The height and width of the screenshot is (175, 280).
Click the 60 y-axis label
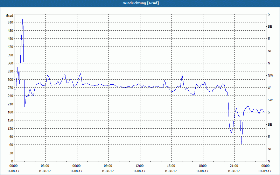pyautogui.click(x=11, y=145)
